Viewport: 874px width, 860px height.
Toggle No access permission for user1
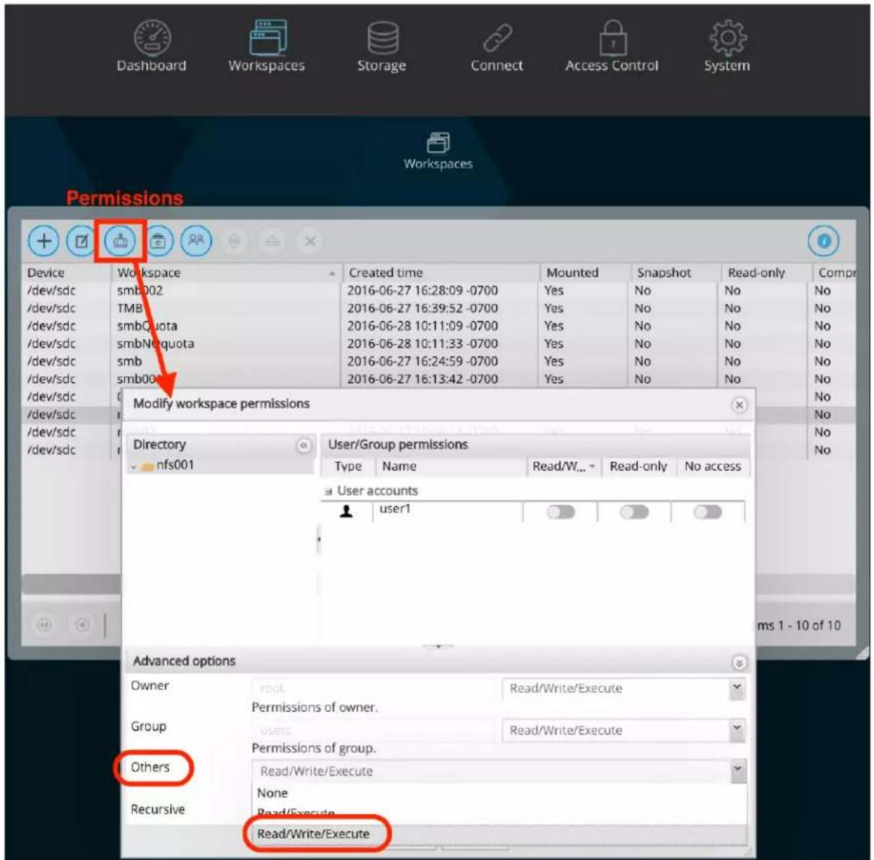pos(708,512)
